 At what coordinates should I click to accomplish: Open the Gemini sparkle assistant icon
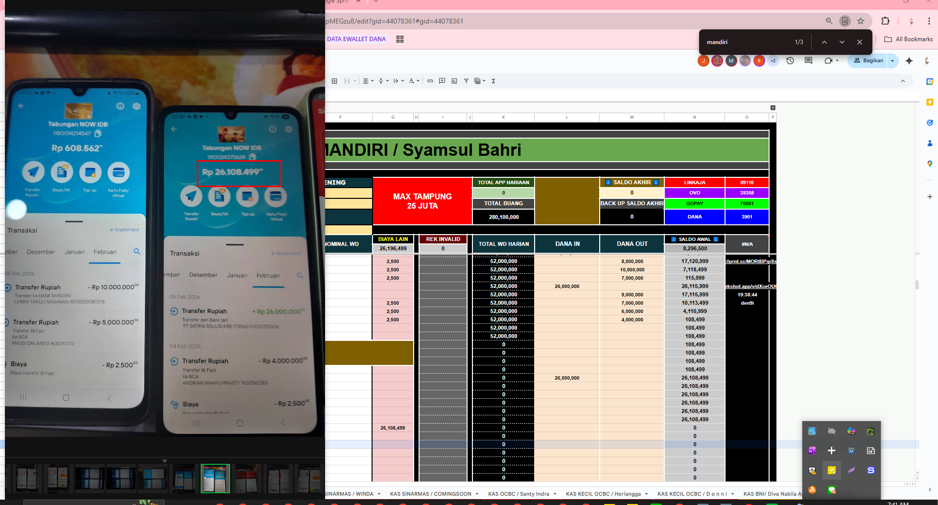tap(909, 61)
